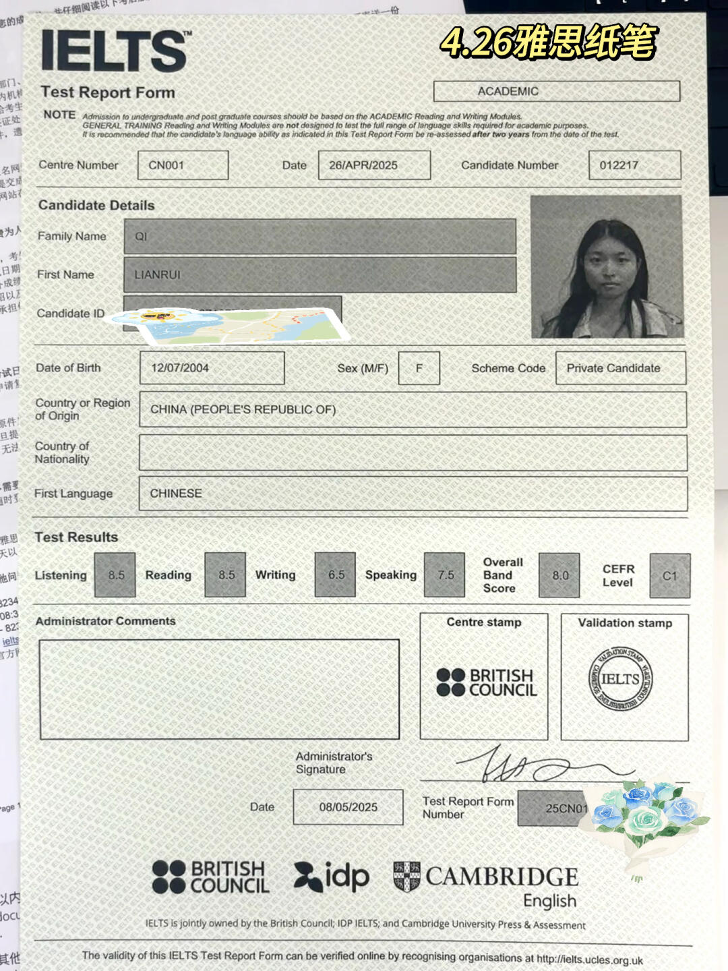
Task: Click the "ACADEMIC" module box
Action: 557,91
